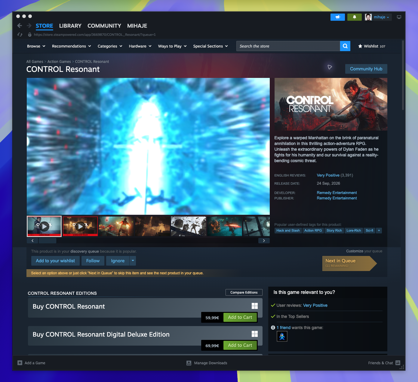Click the Wishlist star icon
The height and width of the screenshot is (382, 418).
pyautogui.click(x=360, y=46)
